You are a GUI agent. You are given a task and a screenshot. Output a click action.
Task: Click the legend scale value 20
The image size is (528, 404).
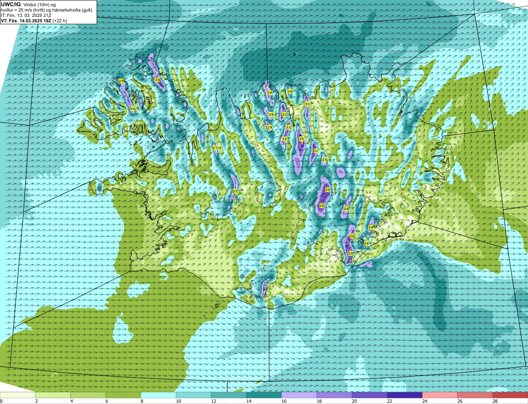pos(354,401)
